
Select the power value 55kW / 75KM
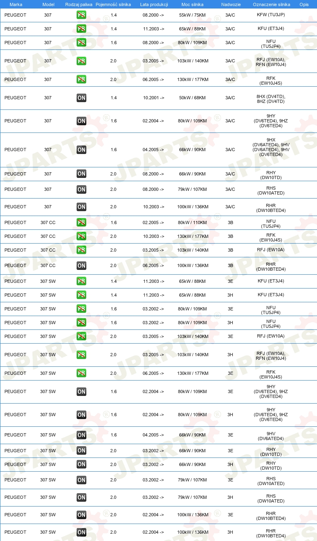point(193,15)
